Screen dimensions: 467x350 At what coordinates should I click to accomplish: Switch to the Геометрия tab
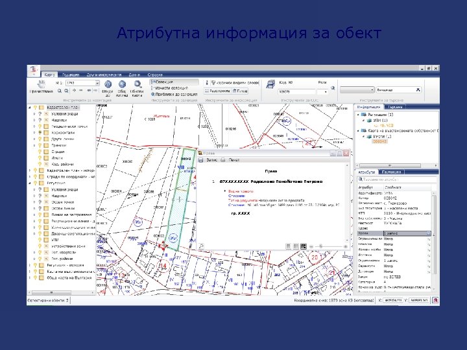coord(391,172)
